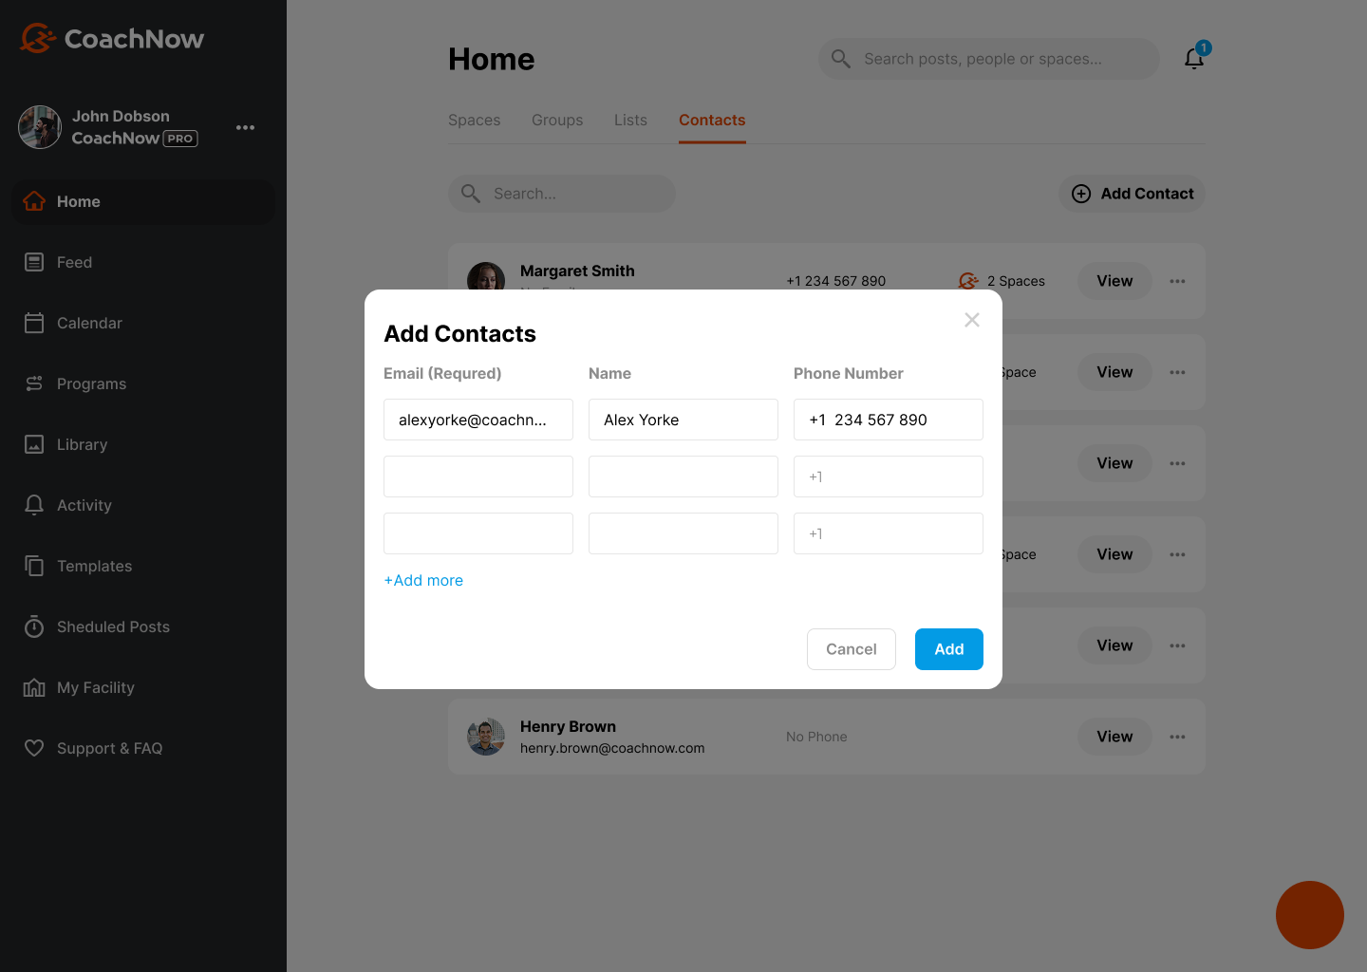Focus the Search posts, people or spaces field
The width and height of the screenshot is (1367, 972).
pyautogui.click(x=987, y=58)
